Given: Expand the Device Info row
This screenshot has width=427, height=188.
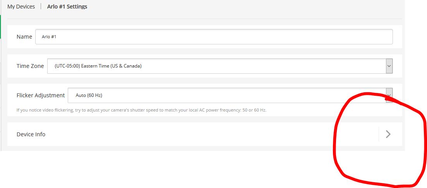Looking at the screenshot, I should 205,134.
